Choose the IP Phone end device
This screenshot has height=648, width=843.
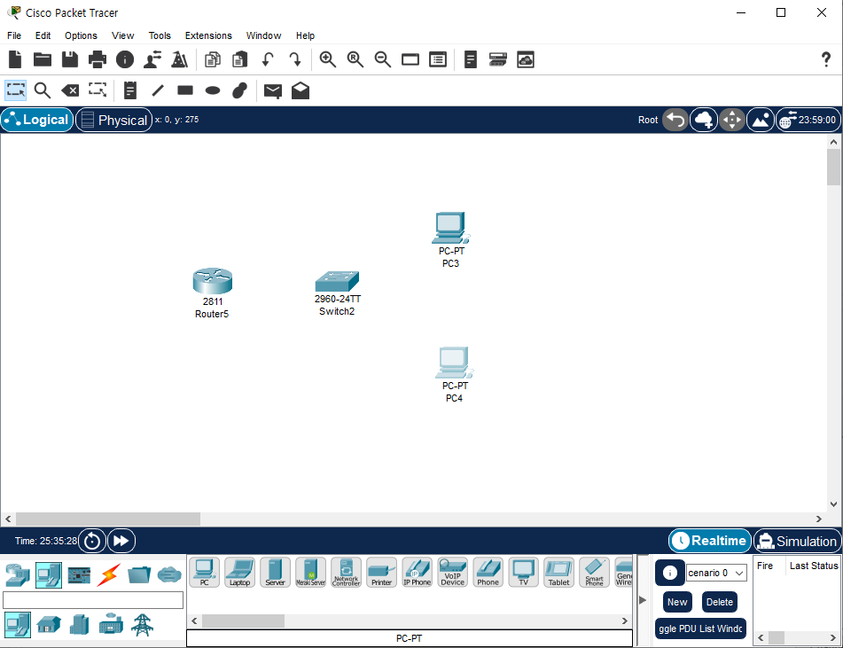(418, 572)
